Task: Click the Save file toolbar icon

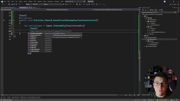Action: pos(14,4)
